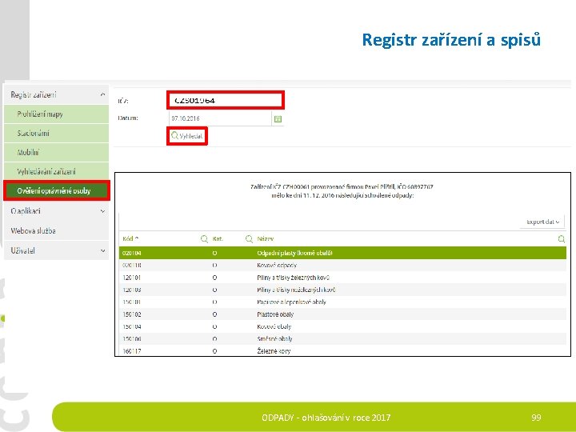Select Mobilní in the sidebar

(x=57, y=153)
